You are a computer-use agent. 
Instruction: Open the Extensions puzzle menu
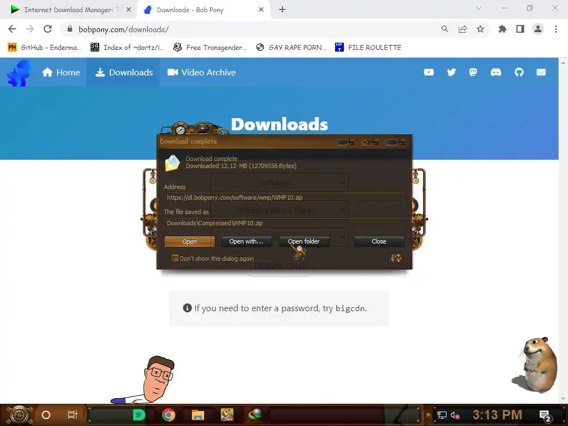point(502,29)
